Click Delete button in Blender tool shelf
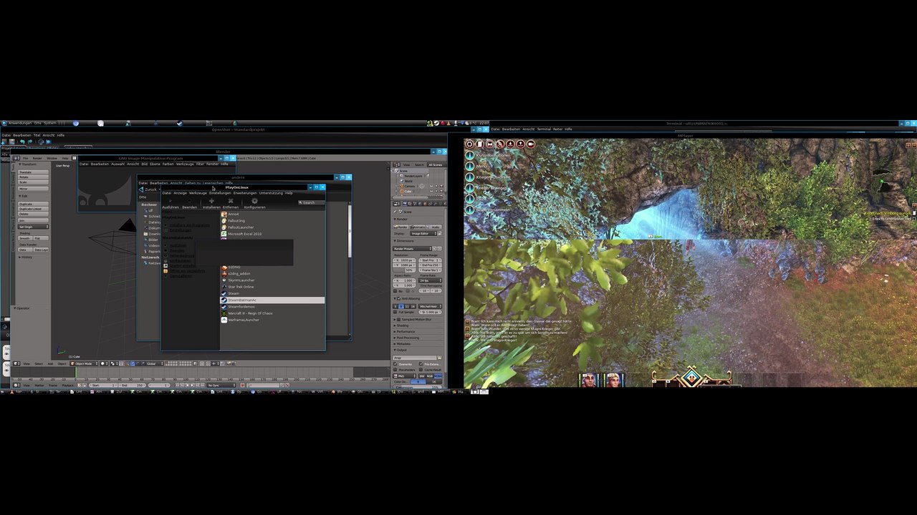 pos(34,214)
